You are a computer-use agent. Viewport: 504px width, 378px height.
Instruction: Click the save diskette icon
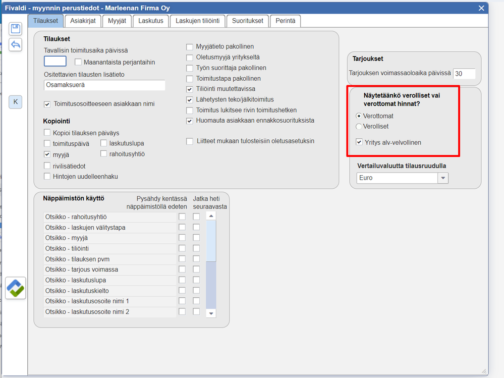pos(16,29)
